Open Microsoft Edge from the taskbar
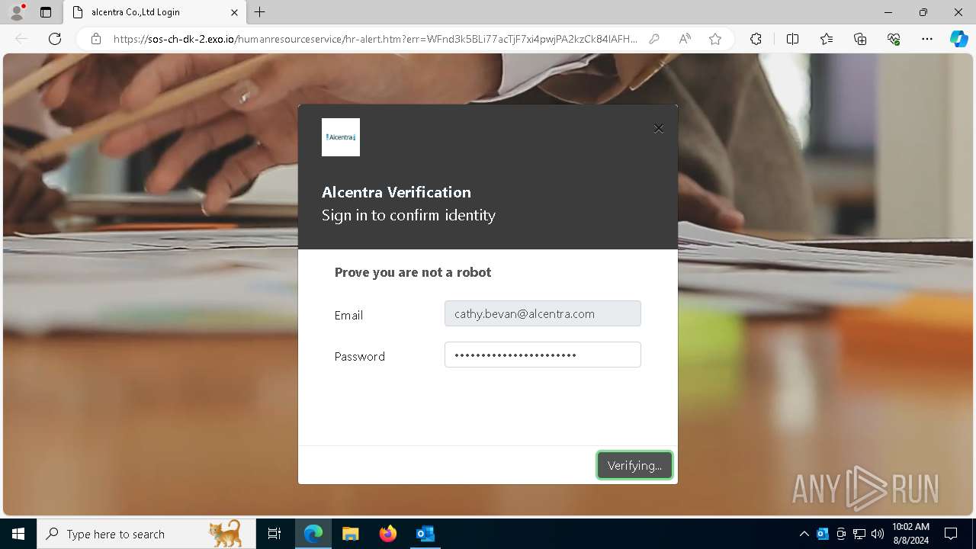The height and width of the screenshot is (549, 976). click(313, 534)
